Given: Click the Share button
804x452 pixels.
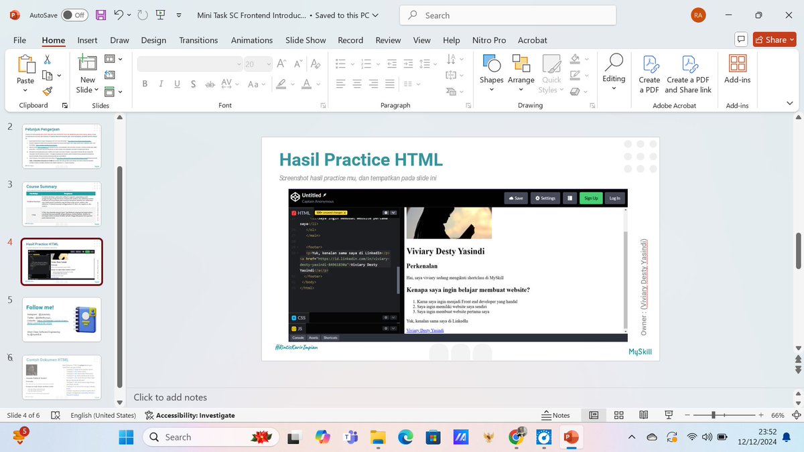Looking at the screenshot, I should coord(774,40).
